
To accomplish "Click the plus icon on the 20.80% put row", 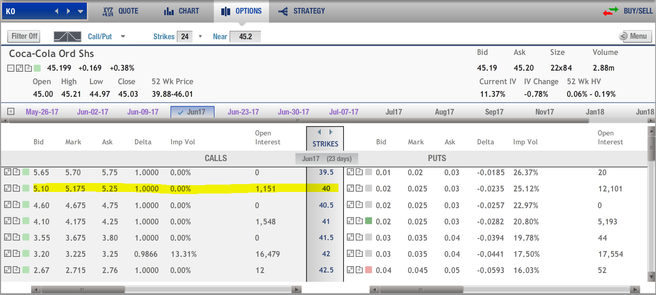I will pyautogui.click(x=360, y=221).
